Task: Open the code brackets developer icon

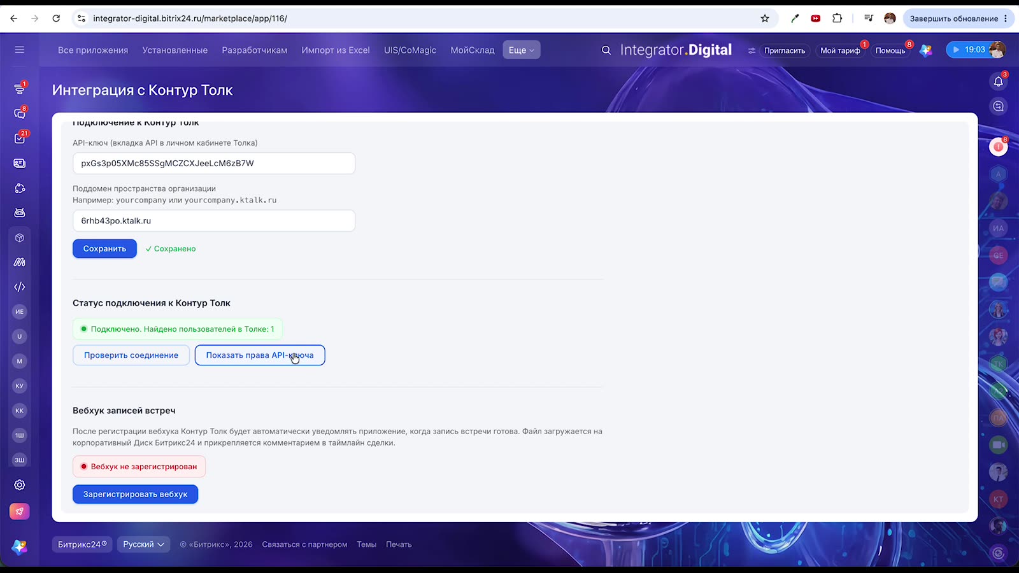Action: (x=20, y=286)
